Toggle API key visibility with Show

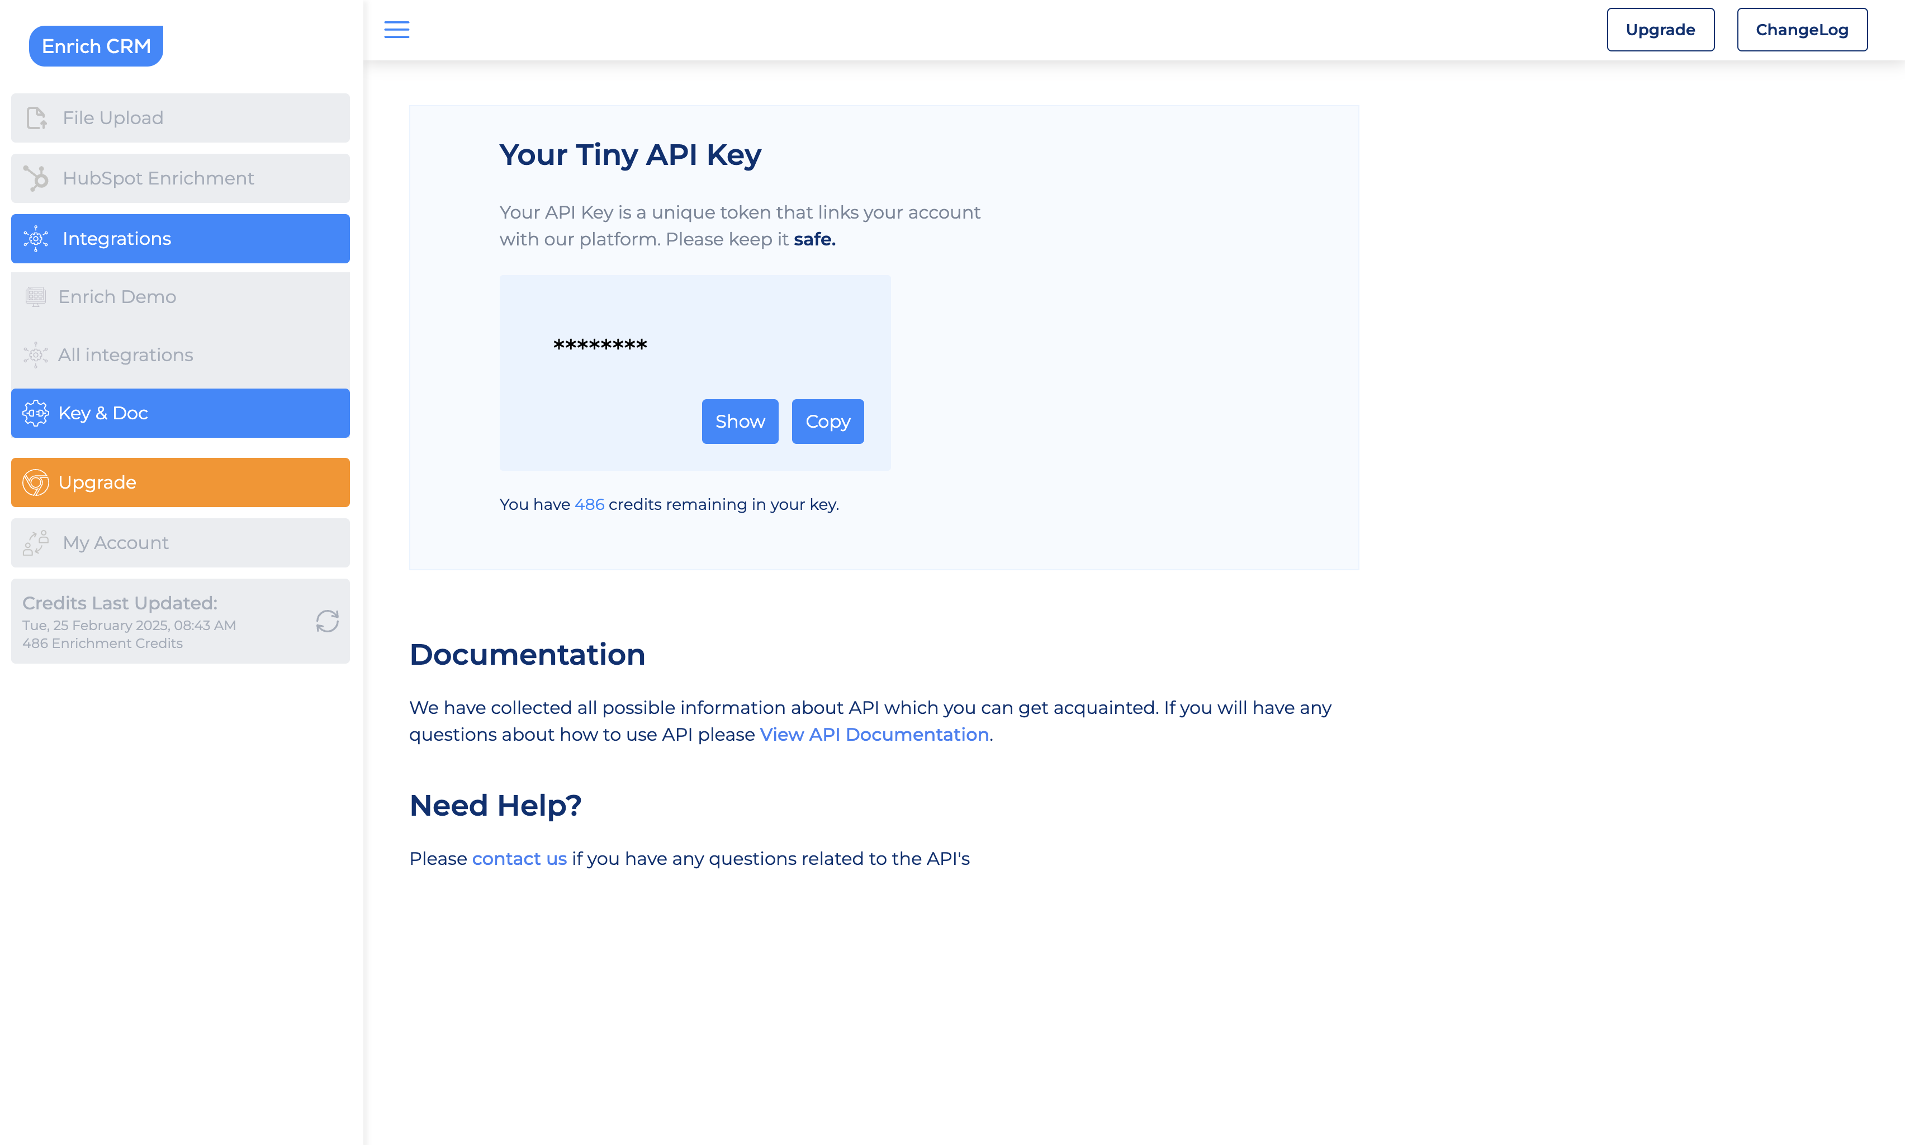739,420
